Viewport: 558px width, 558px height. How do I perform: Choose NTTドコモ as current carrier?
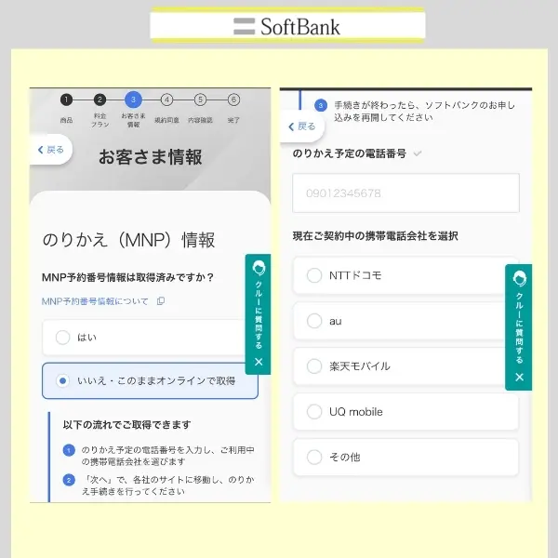click(399, 275)
